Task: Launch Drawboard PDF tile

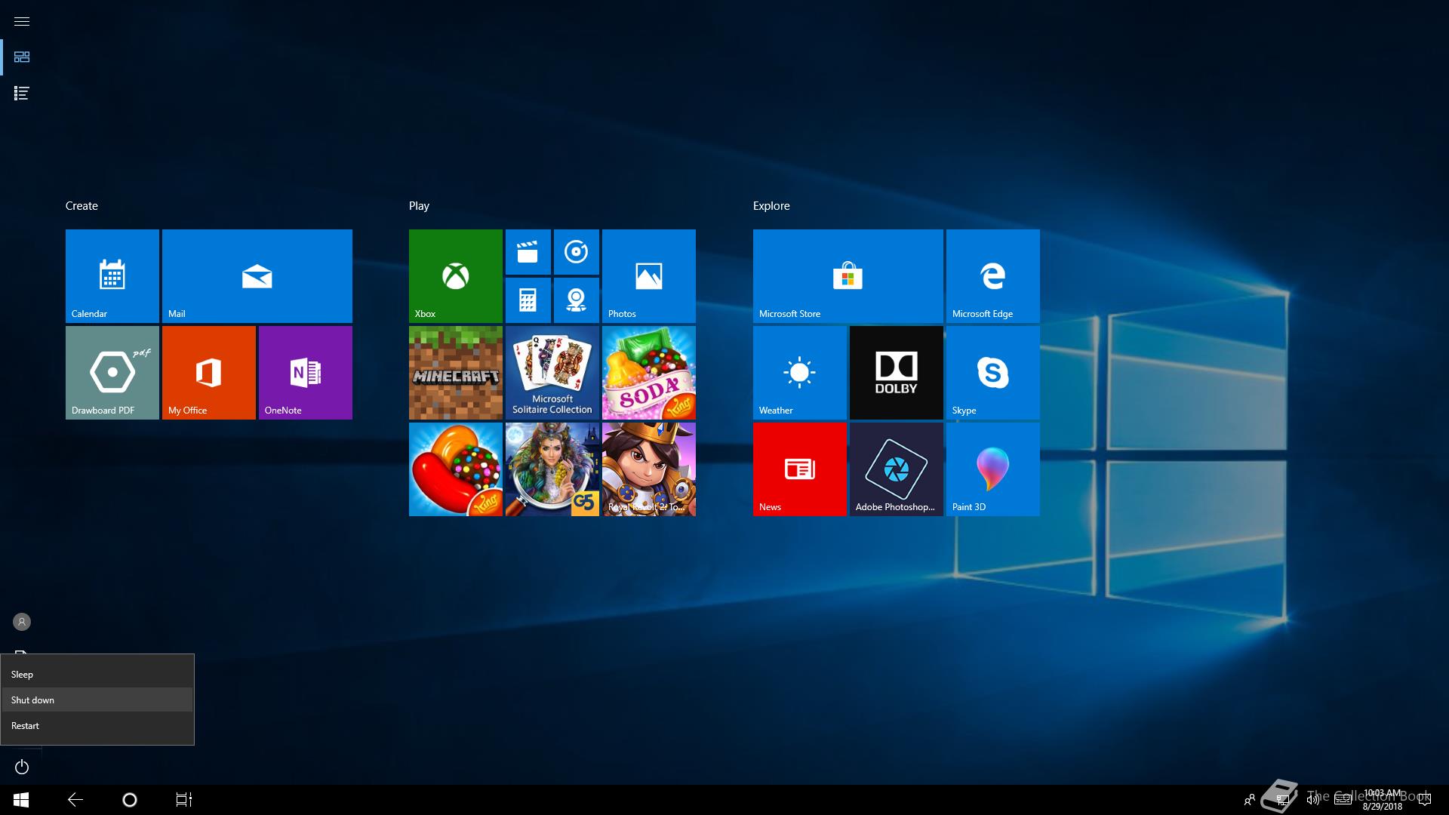Action: pyautogui.click(x=112, y=373)
